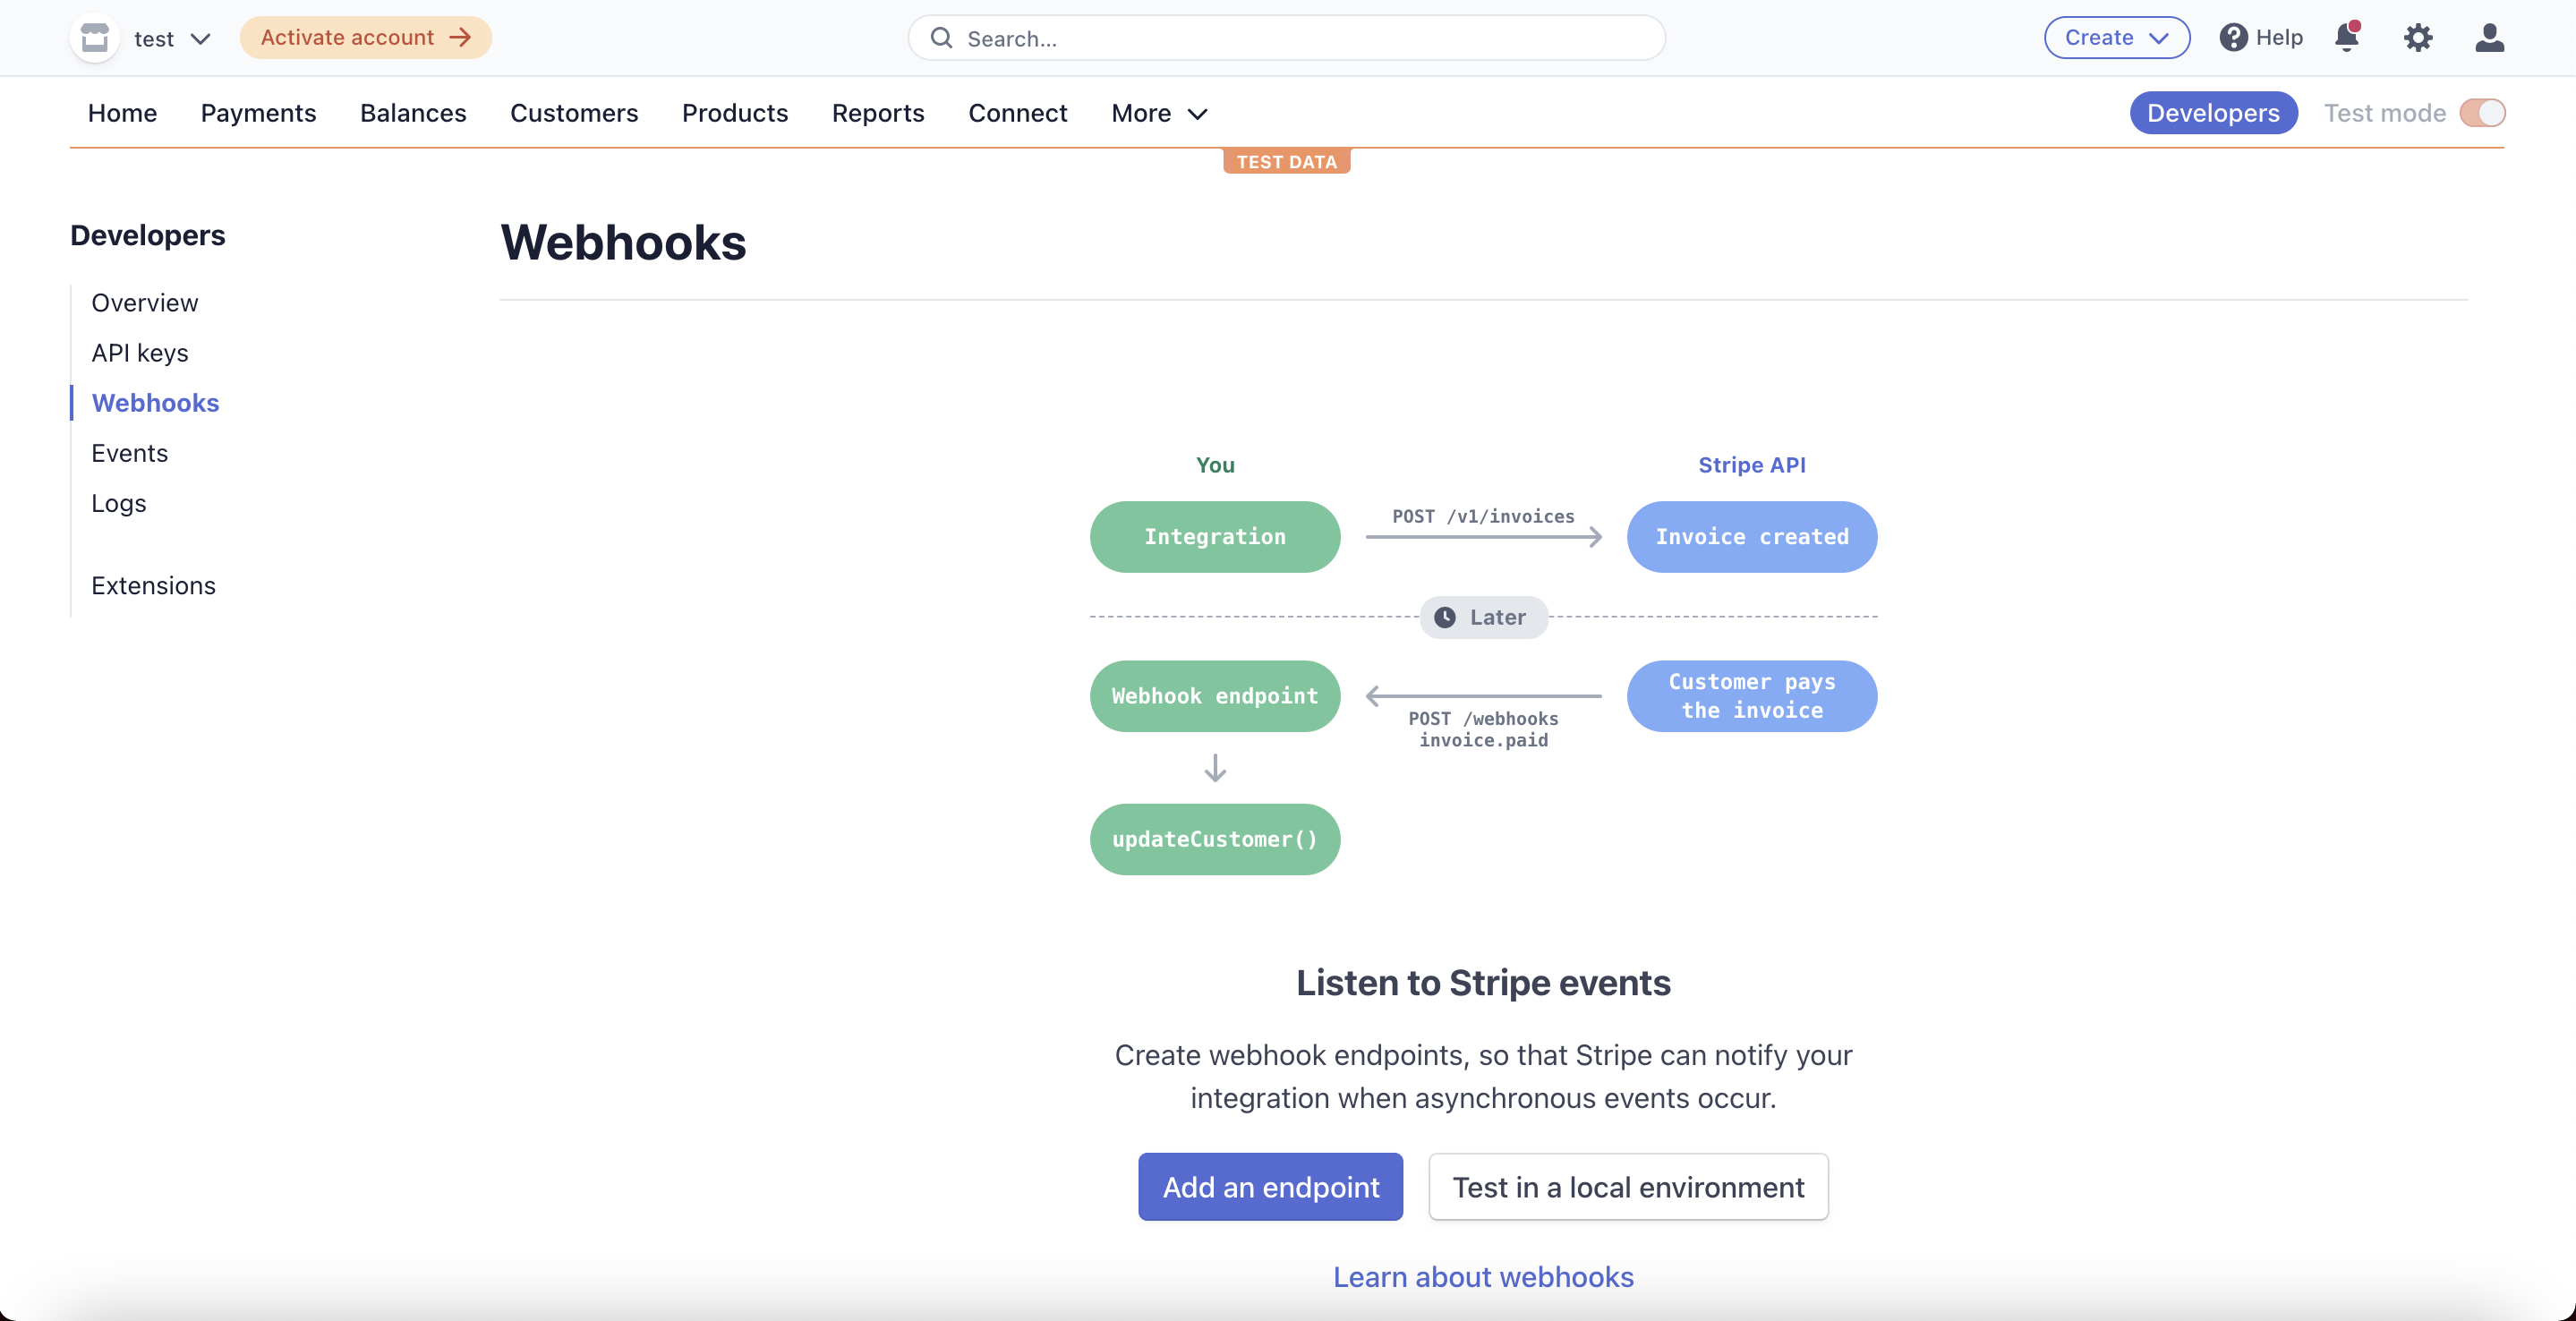Click the Activate account arrow icon
Viewport: 2576px width, 1321px height.
(460, 38)
